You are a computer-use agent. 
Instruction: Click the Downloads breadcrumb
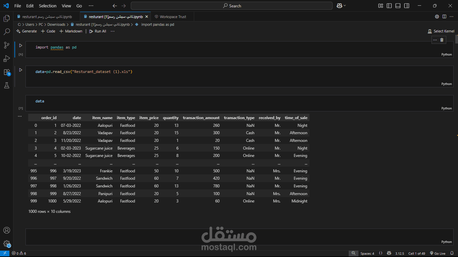pos(56,24)
